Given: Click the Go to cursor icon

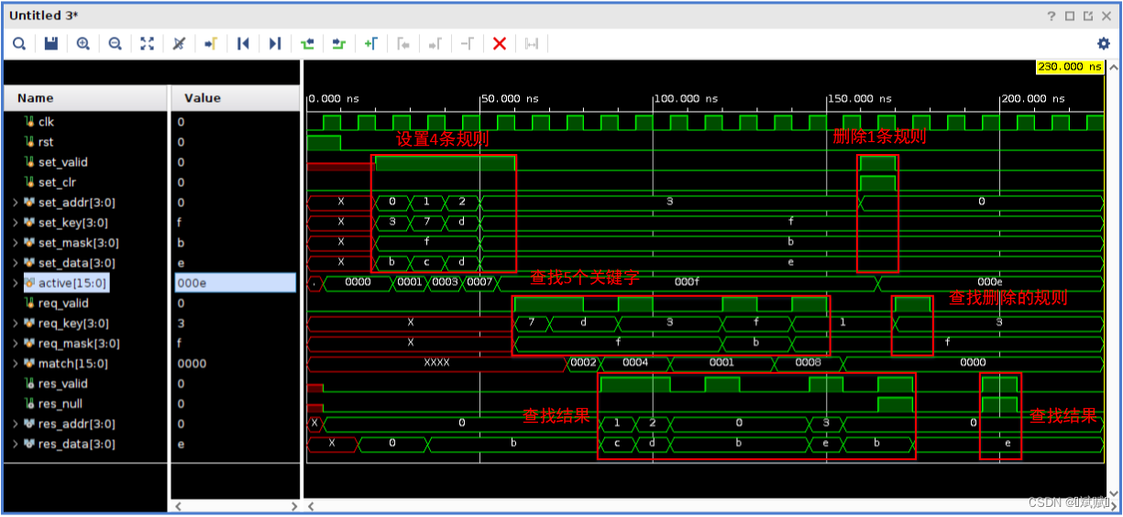Looking at the screenshot, I should pos(210,43).
